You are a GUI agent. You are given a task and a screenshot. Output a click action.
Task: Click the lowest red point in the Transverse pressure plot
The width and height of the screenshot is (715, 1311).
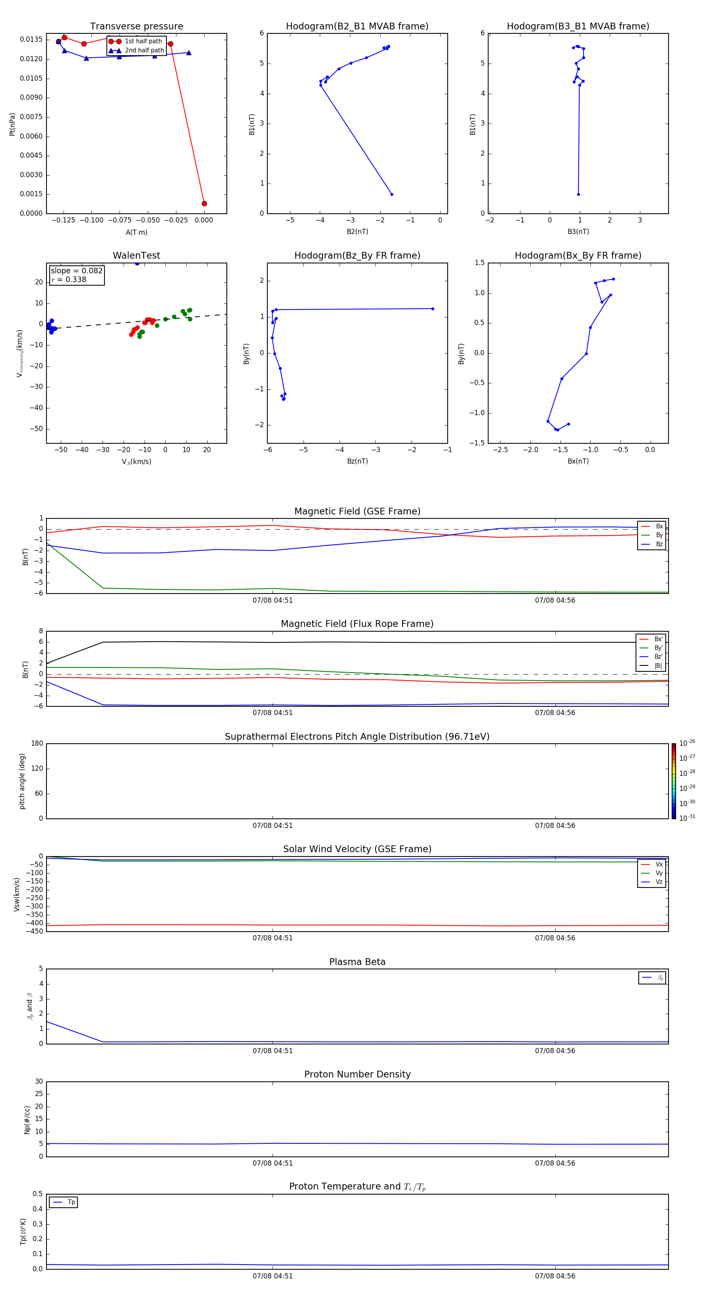coord(204,203)
